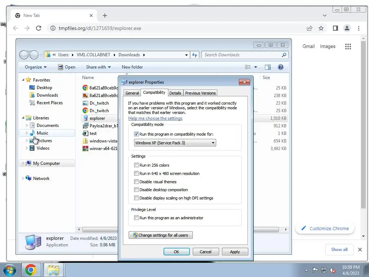Click Open in Explorer toolbar

67,67
